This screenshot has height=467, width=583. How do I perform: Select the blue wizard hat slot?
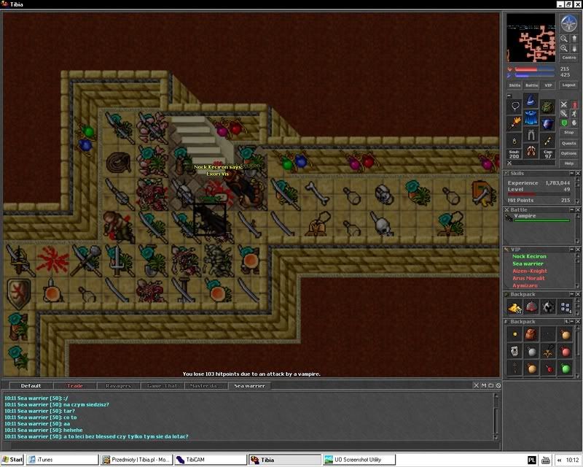point(531,100)
